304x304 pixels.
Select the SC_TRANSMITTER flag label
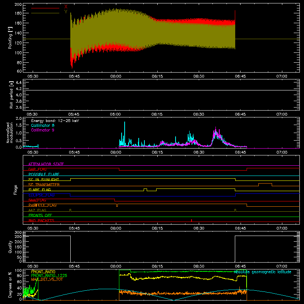(44, 184)
